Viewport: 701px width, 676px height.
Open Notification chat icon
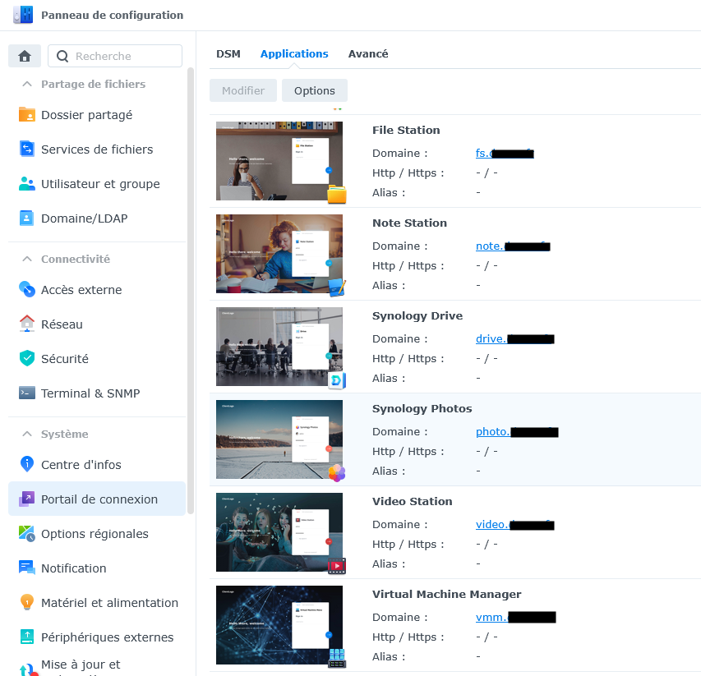(x=27, y=568)
